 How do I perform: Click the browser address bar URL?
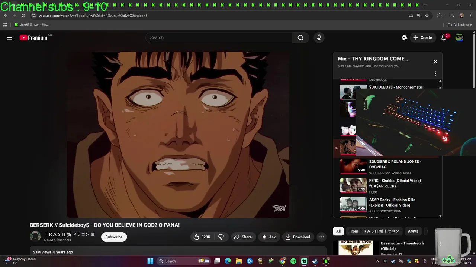[x=93, y=16]
